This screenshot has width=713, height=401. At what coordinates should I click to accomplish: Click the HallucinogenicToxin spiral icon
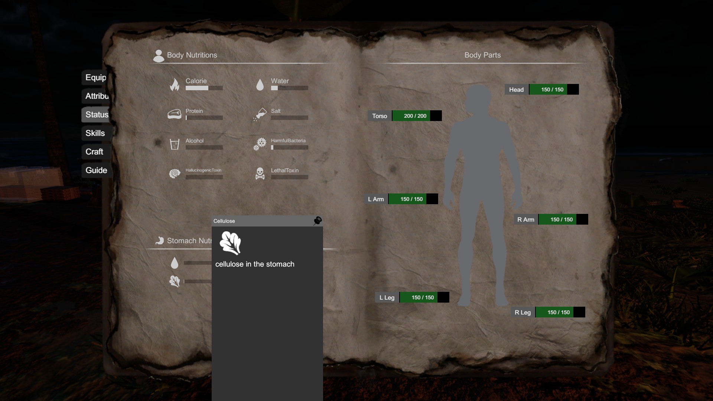175,173
